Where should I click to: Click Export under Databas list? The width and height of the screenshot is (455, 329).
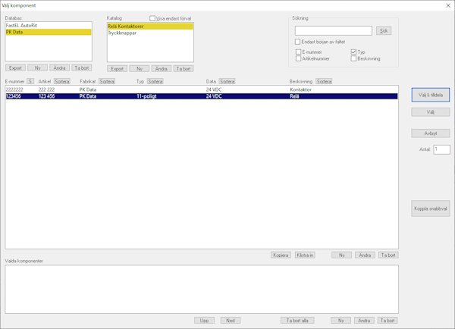(x=15, y=68)
